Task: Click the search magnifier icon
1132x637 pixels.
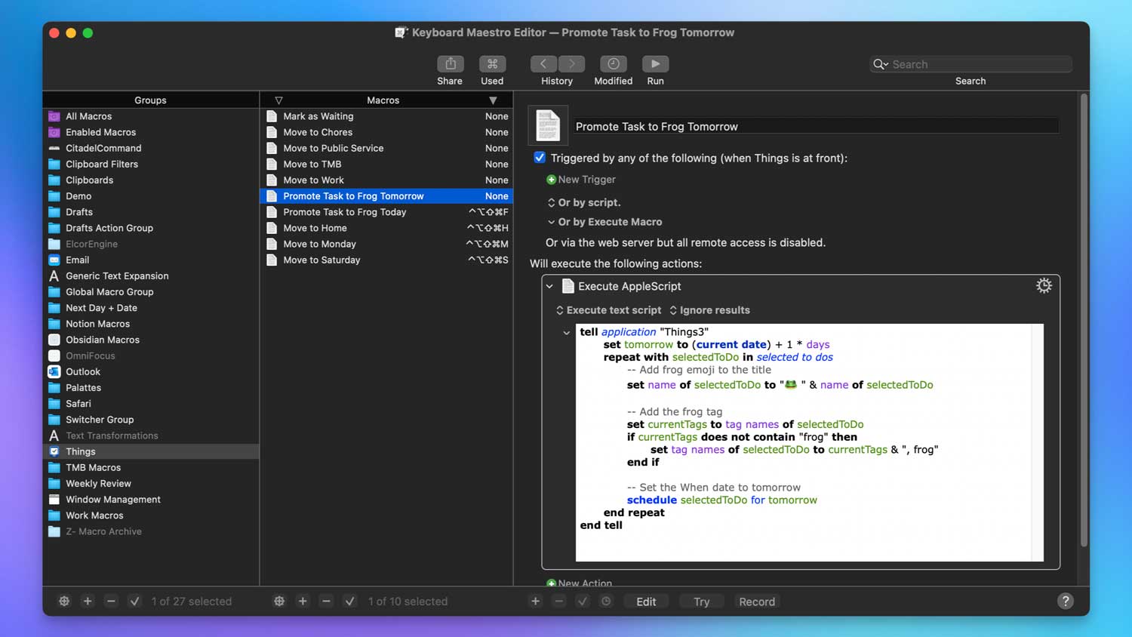Action: point(880,64)
